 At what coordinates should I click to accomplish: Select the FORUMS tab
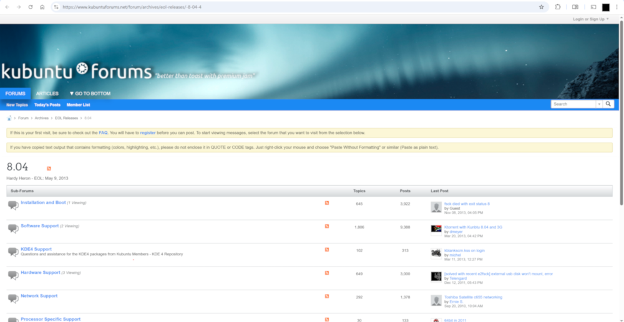(x=16, y=93)
